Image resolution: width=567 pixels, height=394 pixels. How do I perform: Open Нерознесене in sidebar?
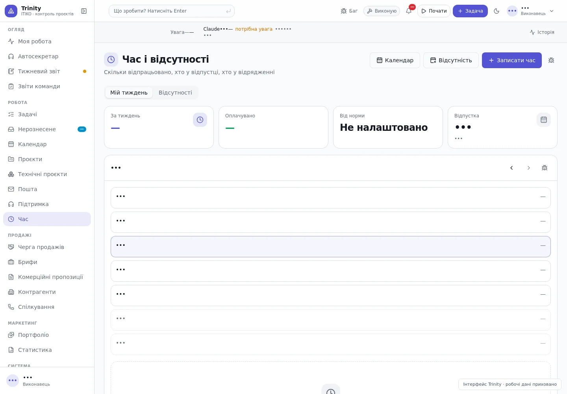pos(47,129)
